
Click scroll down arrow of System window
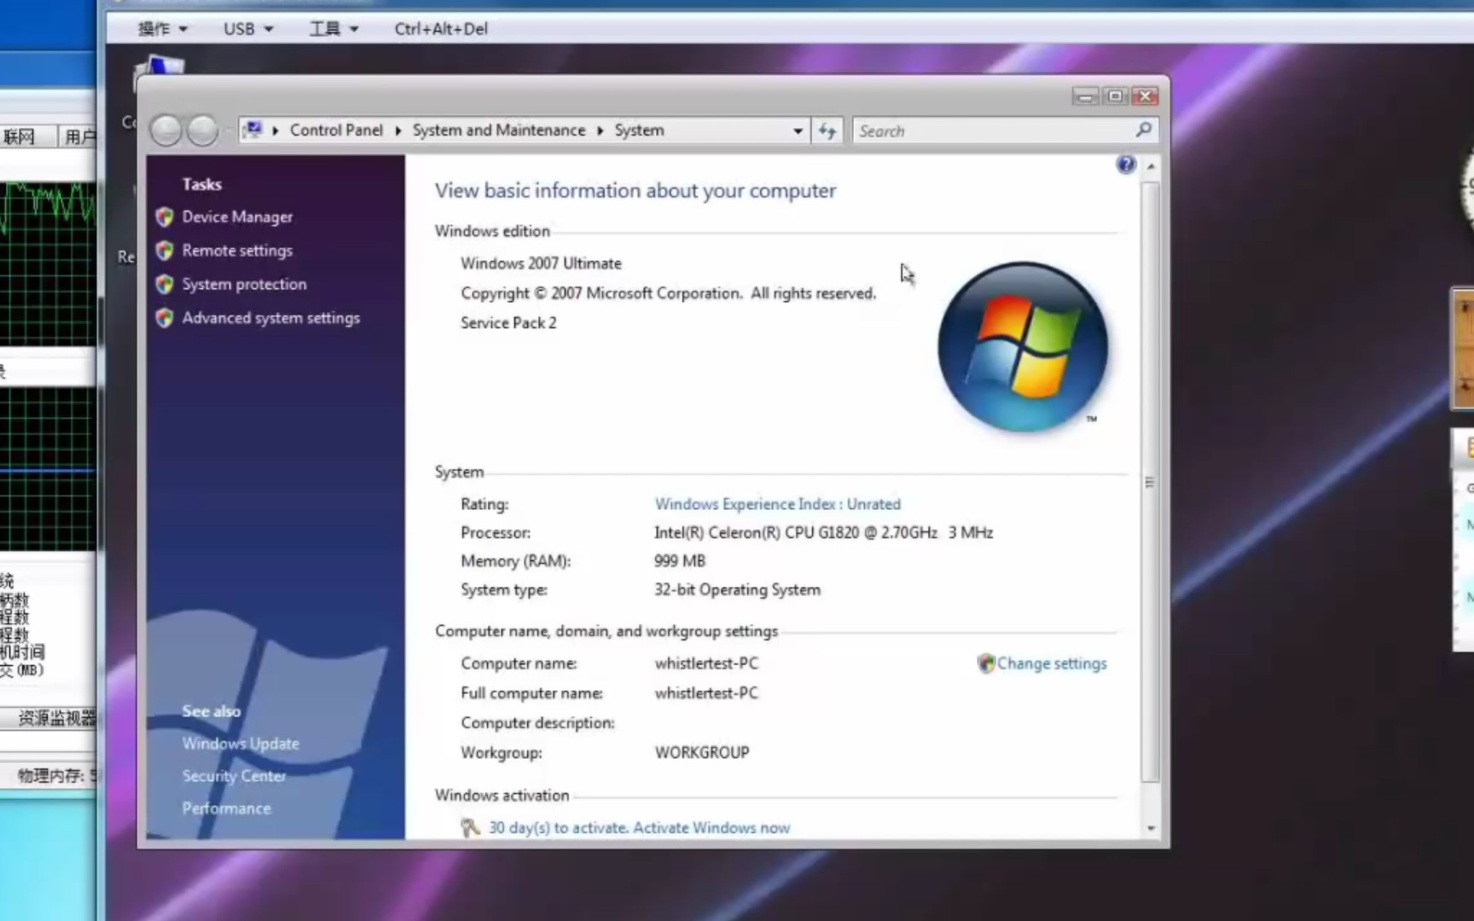point(1151,828)
